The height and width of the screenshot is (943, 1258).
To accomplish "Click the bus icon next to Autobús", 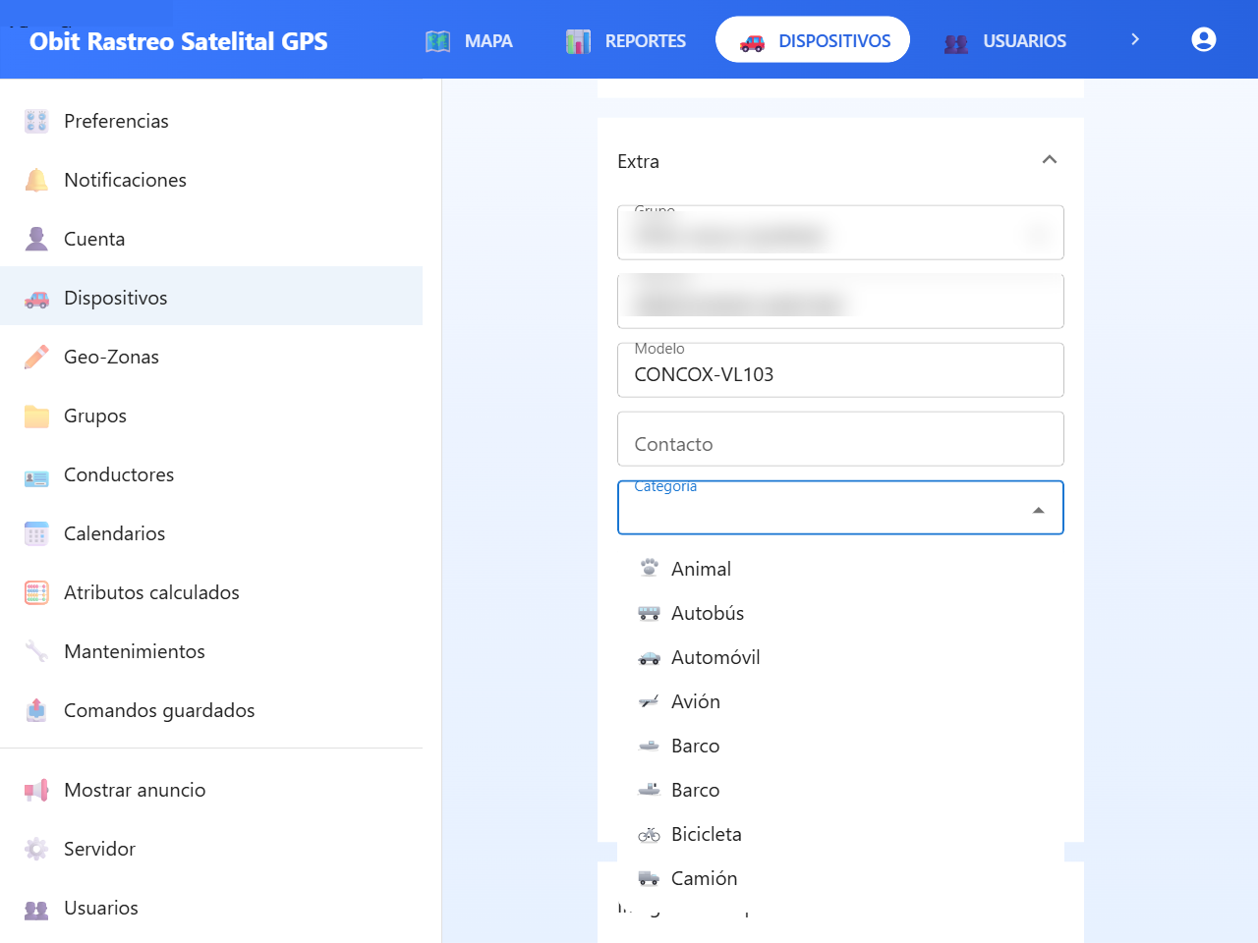I will tap(649, 613).
